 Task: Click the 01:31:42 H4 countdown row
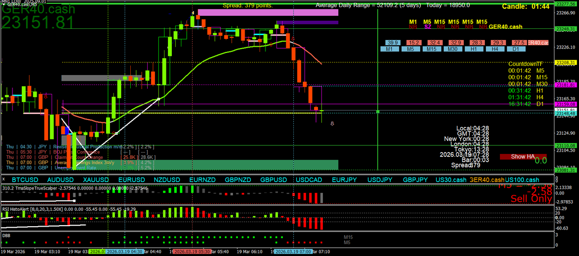pyautogui.click(x=527, y=97)
